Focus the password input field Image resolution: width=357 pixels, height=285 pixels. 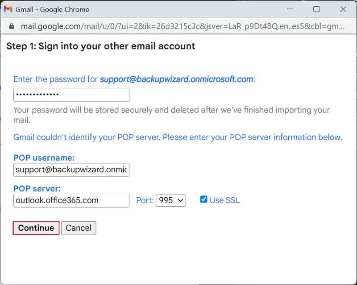pos(71,95)
